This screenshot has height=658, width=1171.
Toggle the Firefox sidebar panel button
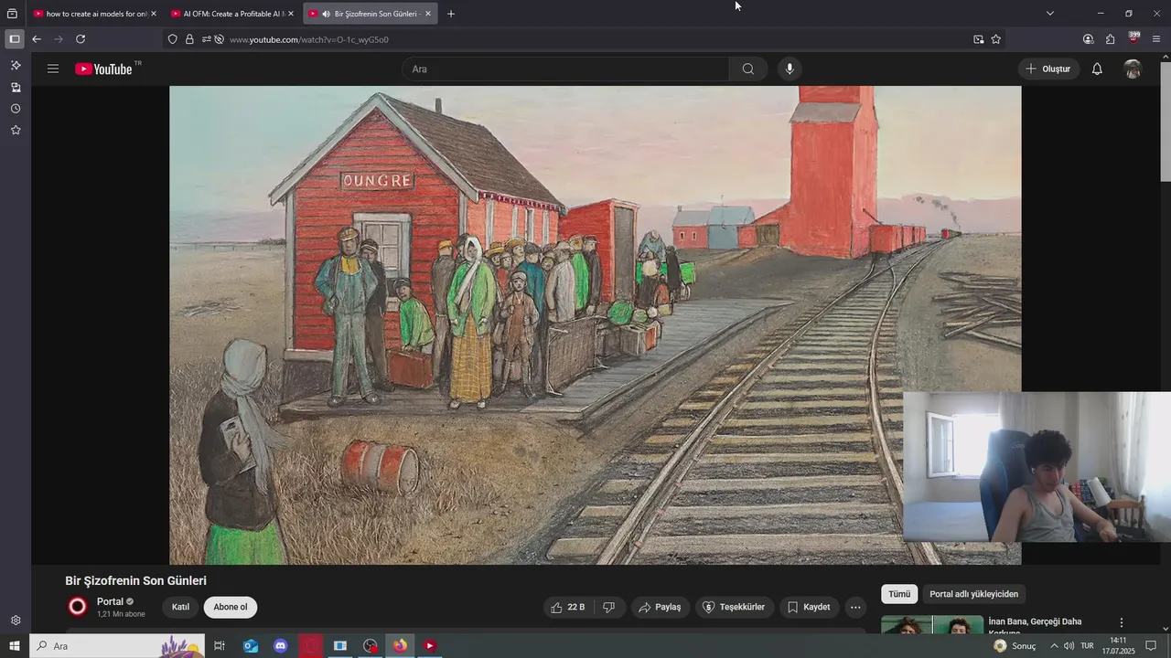14,39
